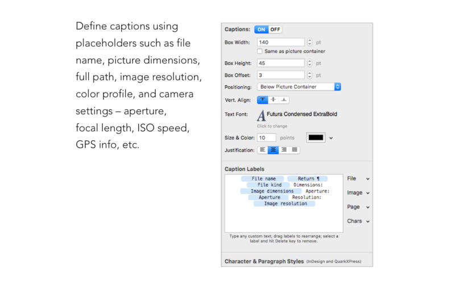
Task: Click the 'Dimensions:' custom text
Action: [308, 185]
